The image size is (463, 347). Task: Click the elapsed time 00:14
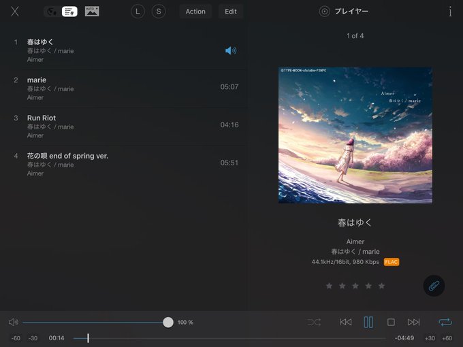(x=57, y=338)
